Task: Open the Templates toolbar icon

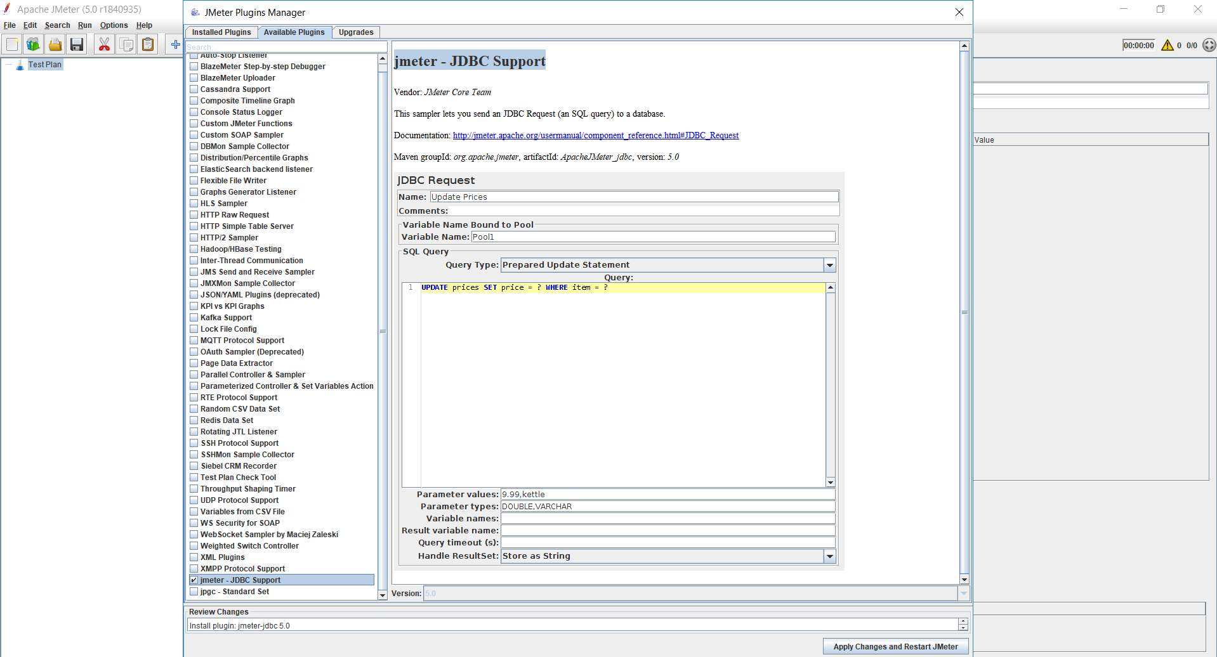Action: (x=34, y=44)
